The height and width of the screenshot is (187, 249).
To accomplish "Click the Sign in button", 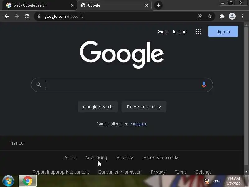I will (x=223, y=31).
